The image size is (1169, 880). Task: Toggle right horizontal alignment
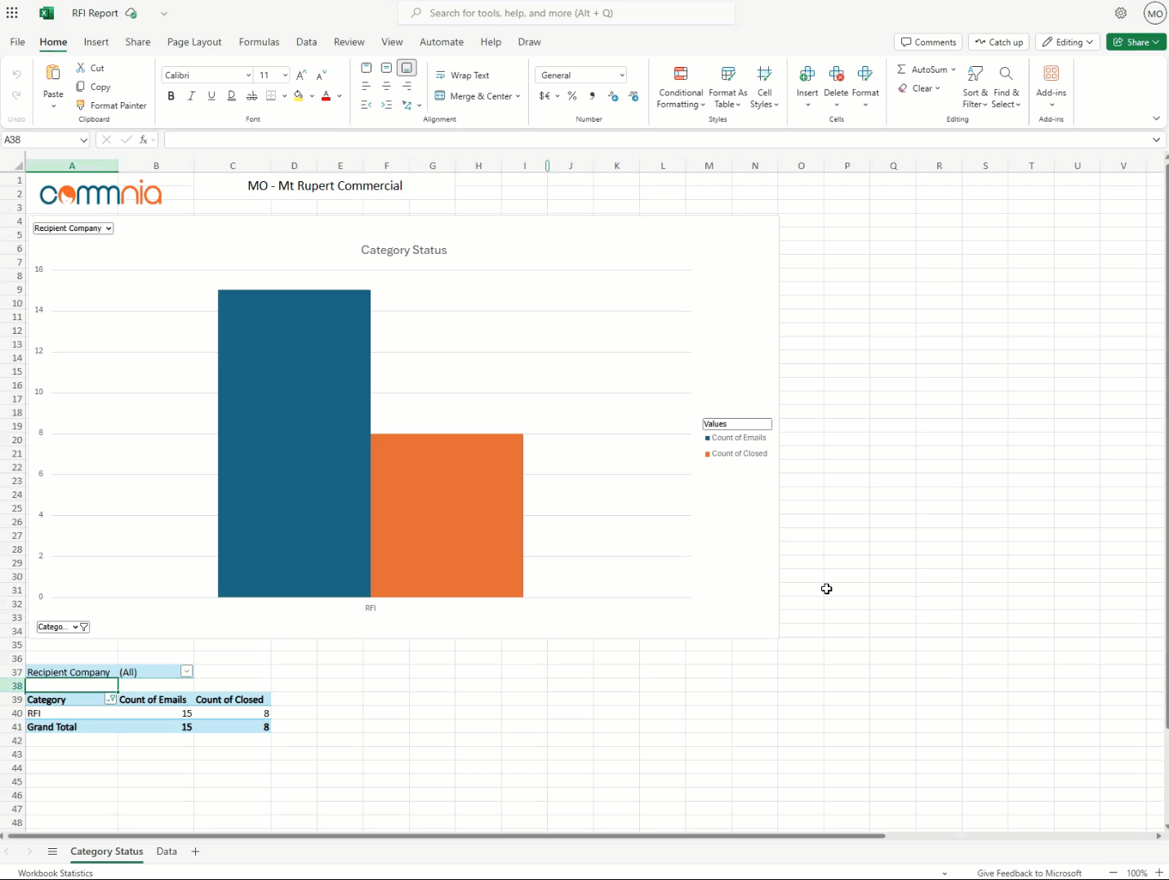407,86
